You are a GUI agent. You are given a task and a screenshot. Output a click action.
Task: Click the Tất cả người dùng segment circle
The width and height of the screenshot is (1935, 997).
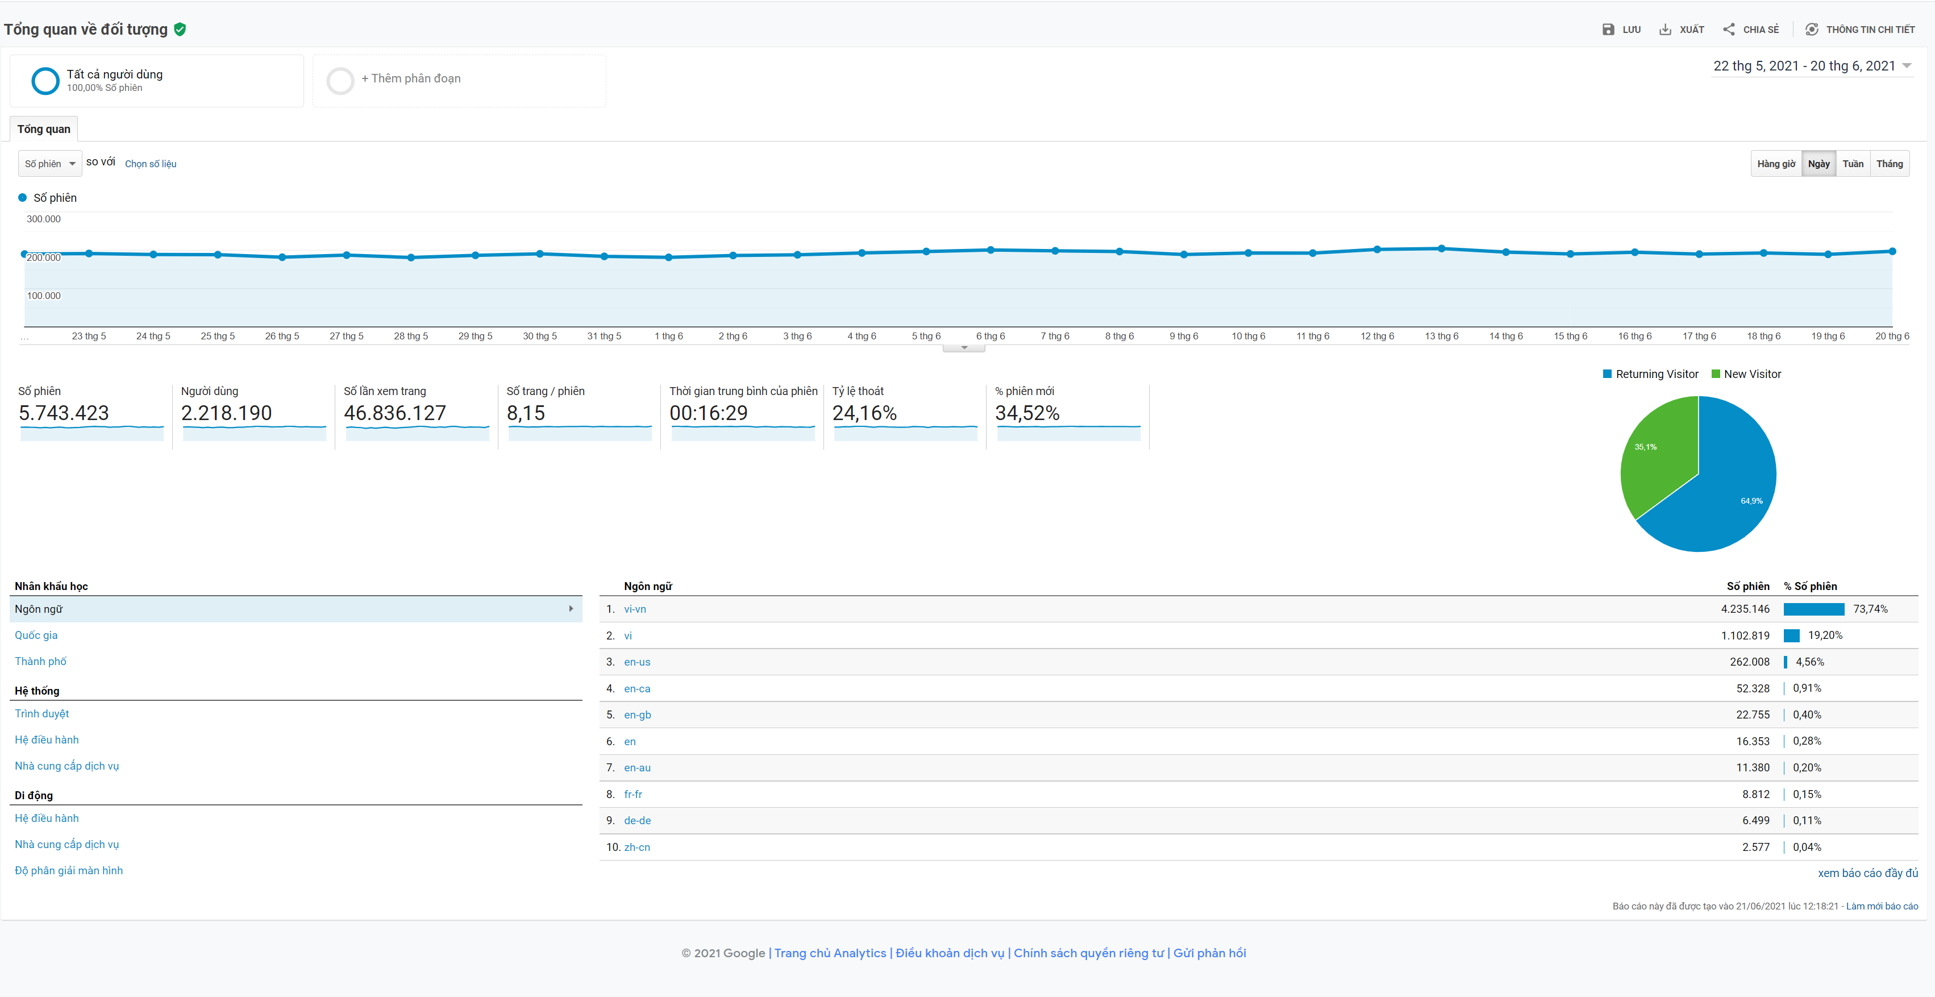pyautogui.click(x=45, y=80)
